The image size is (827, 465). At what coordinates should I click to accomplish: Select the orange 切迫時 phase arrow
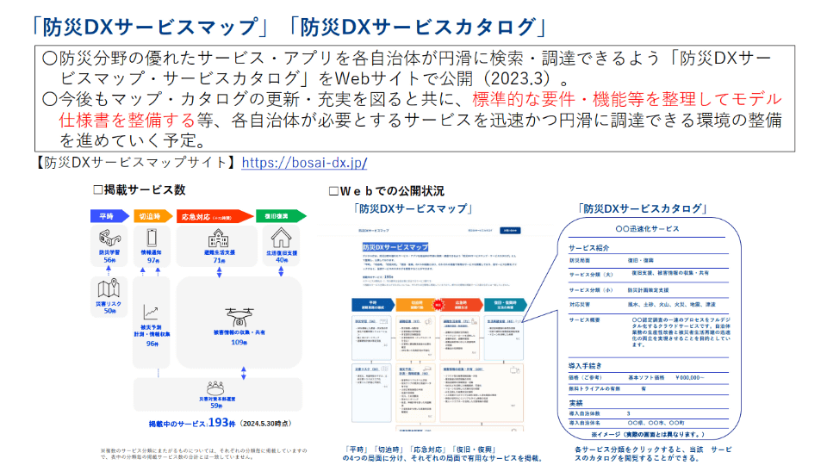point(152,216)
